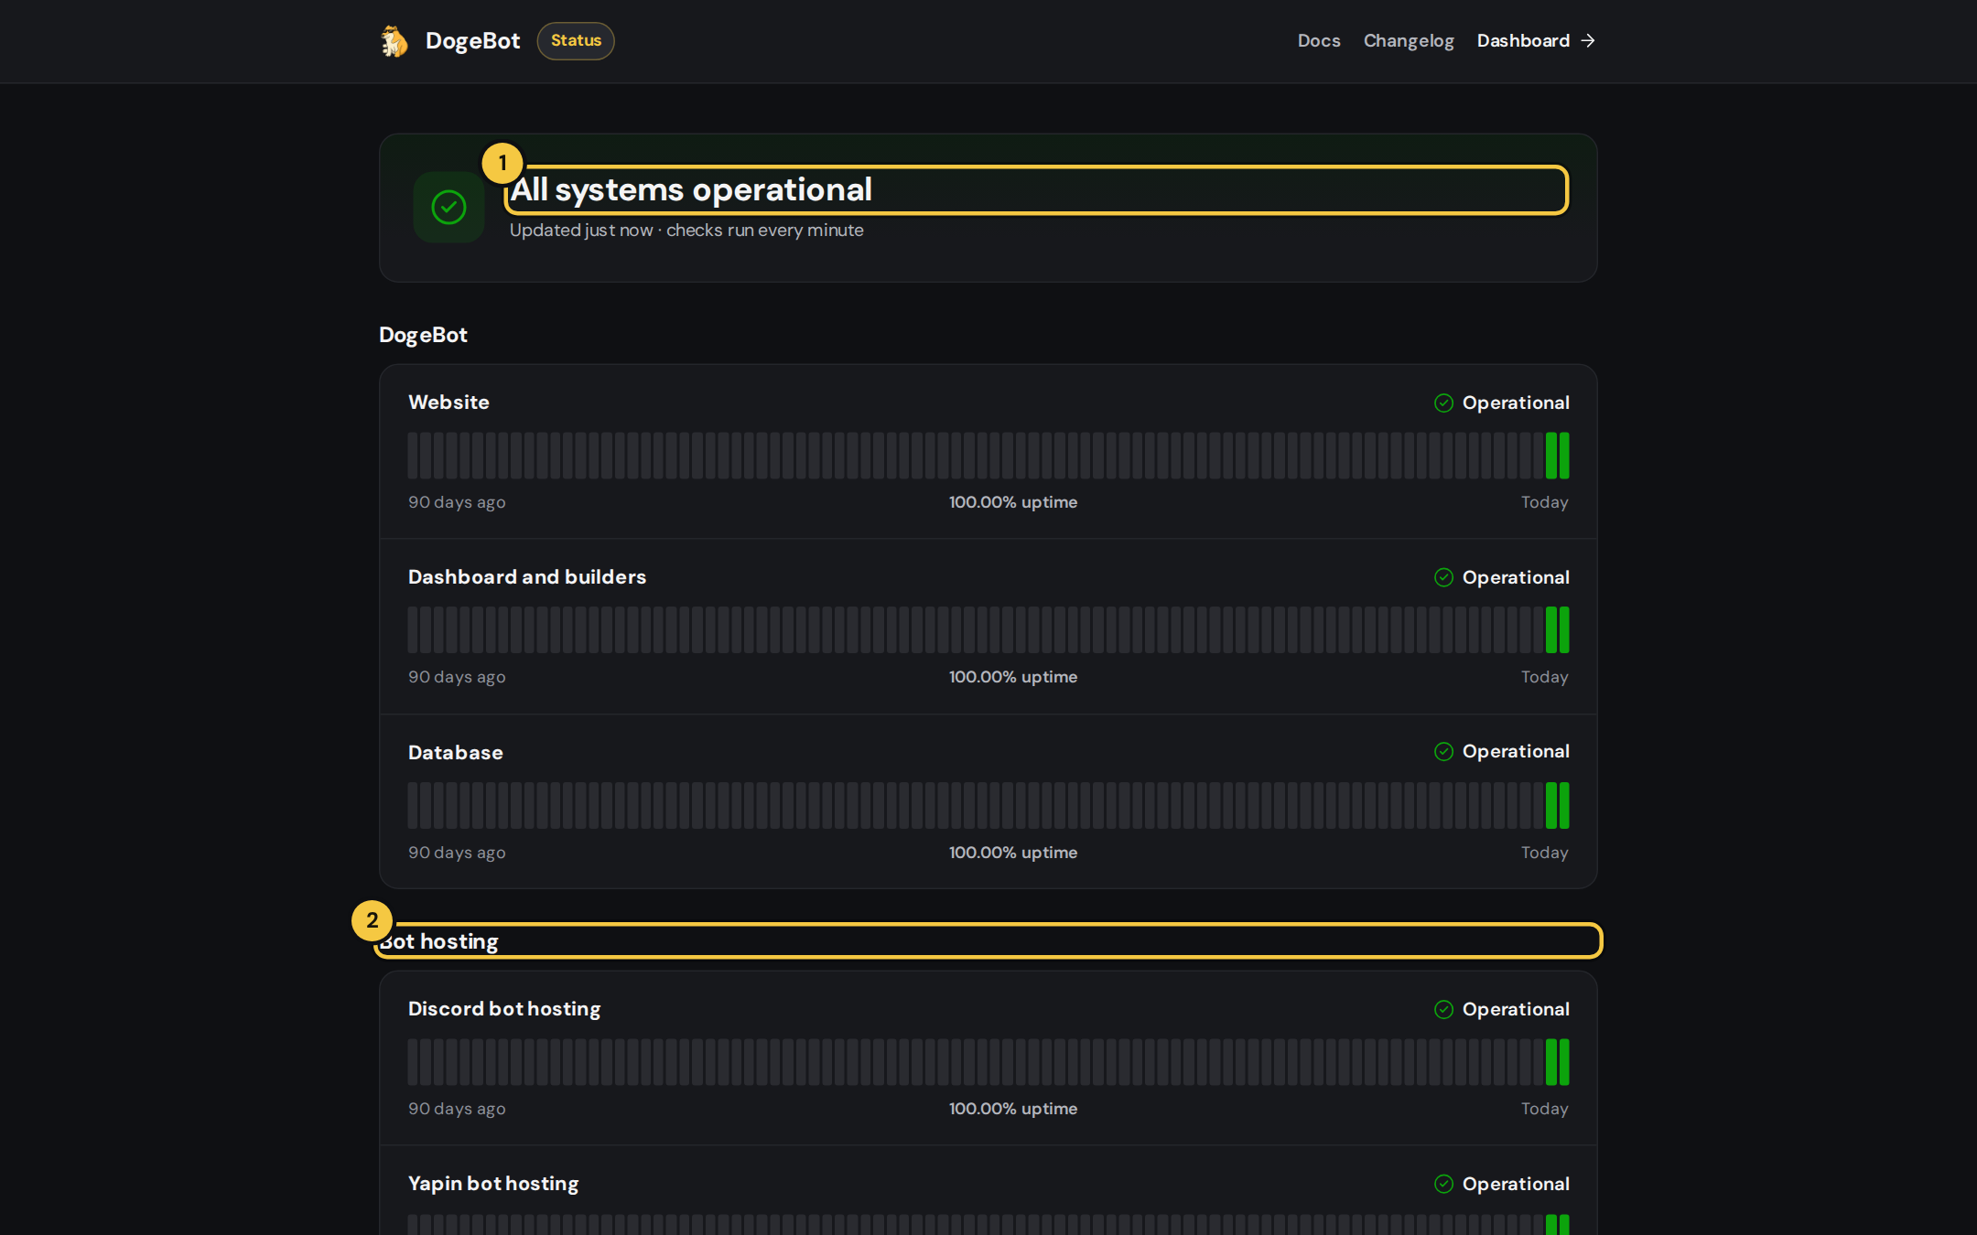Click the '90 days ago' label under Website
Viewport: 1977px width, 1235px height.
pos(457,502)
